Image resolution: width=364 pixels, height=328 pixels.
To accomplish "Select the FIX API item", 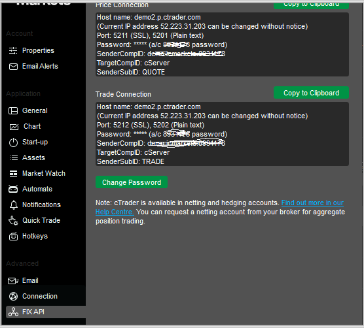I will click(x=46, y=312).
